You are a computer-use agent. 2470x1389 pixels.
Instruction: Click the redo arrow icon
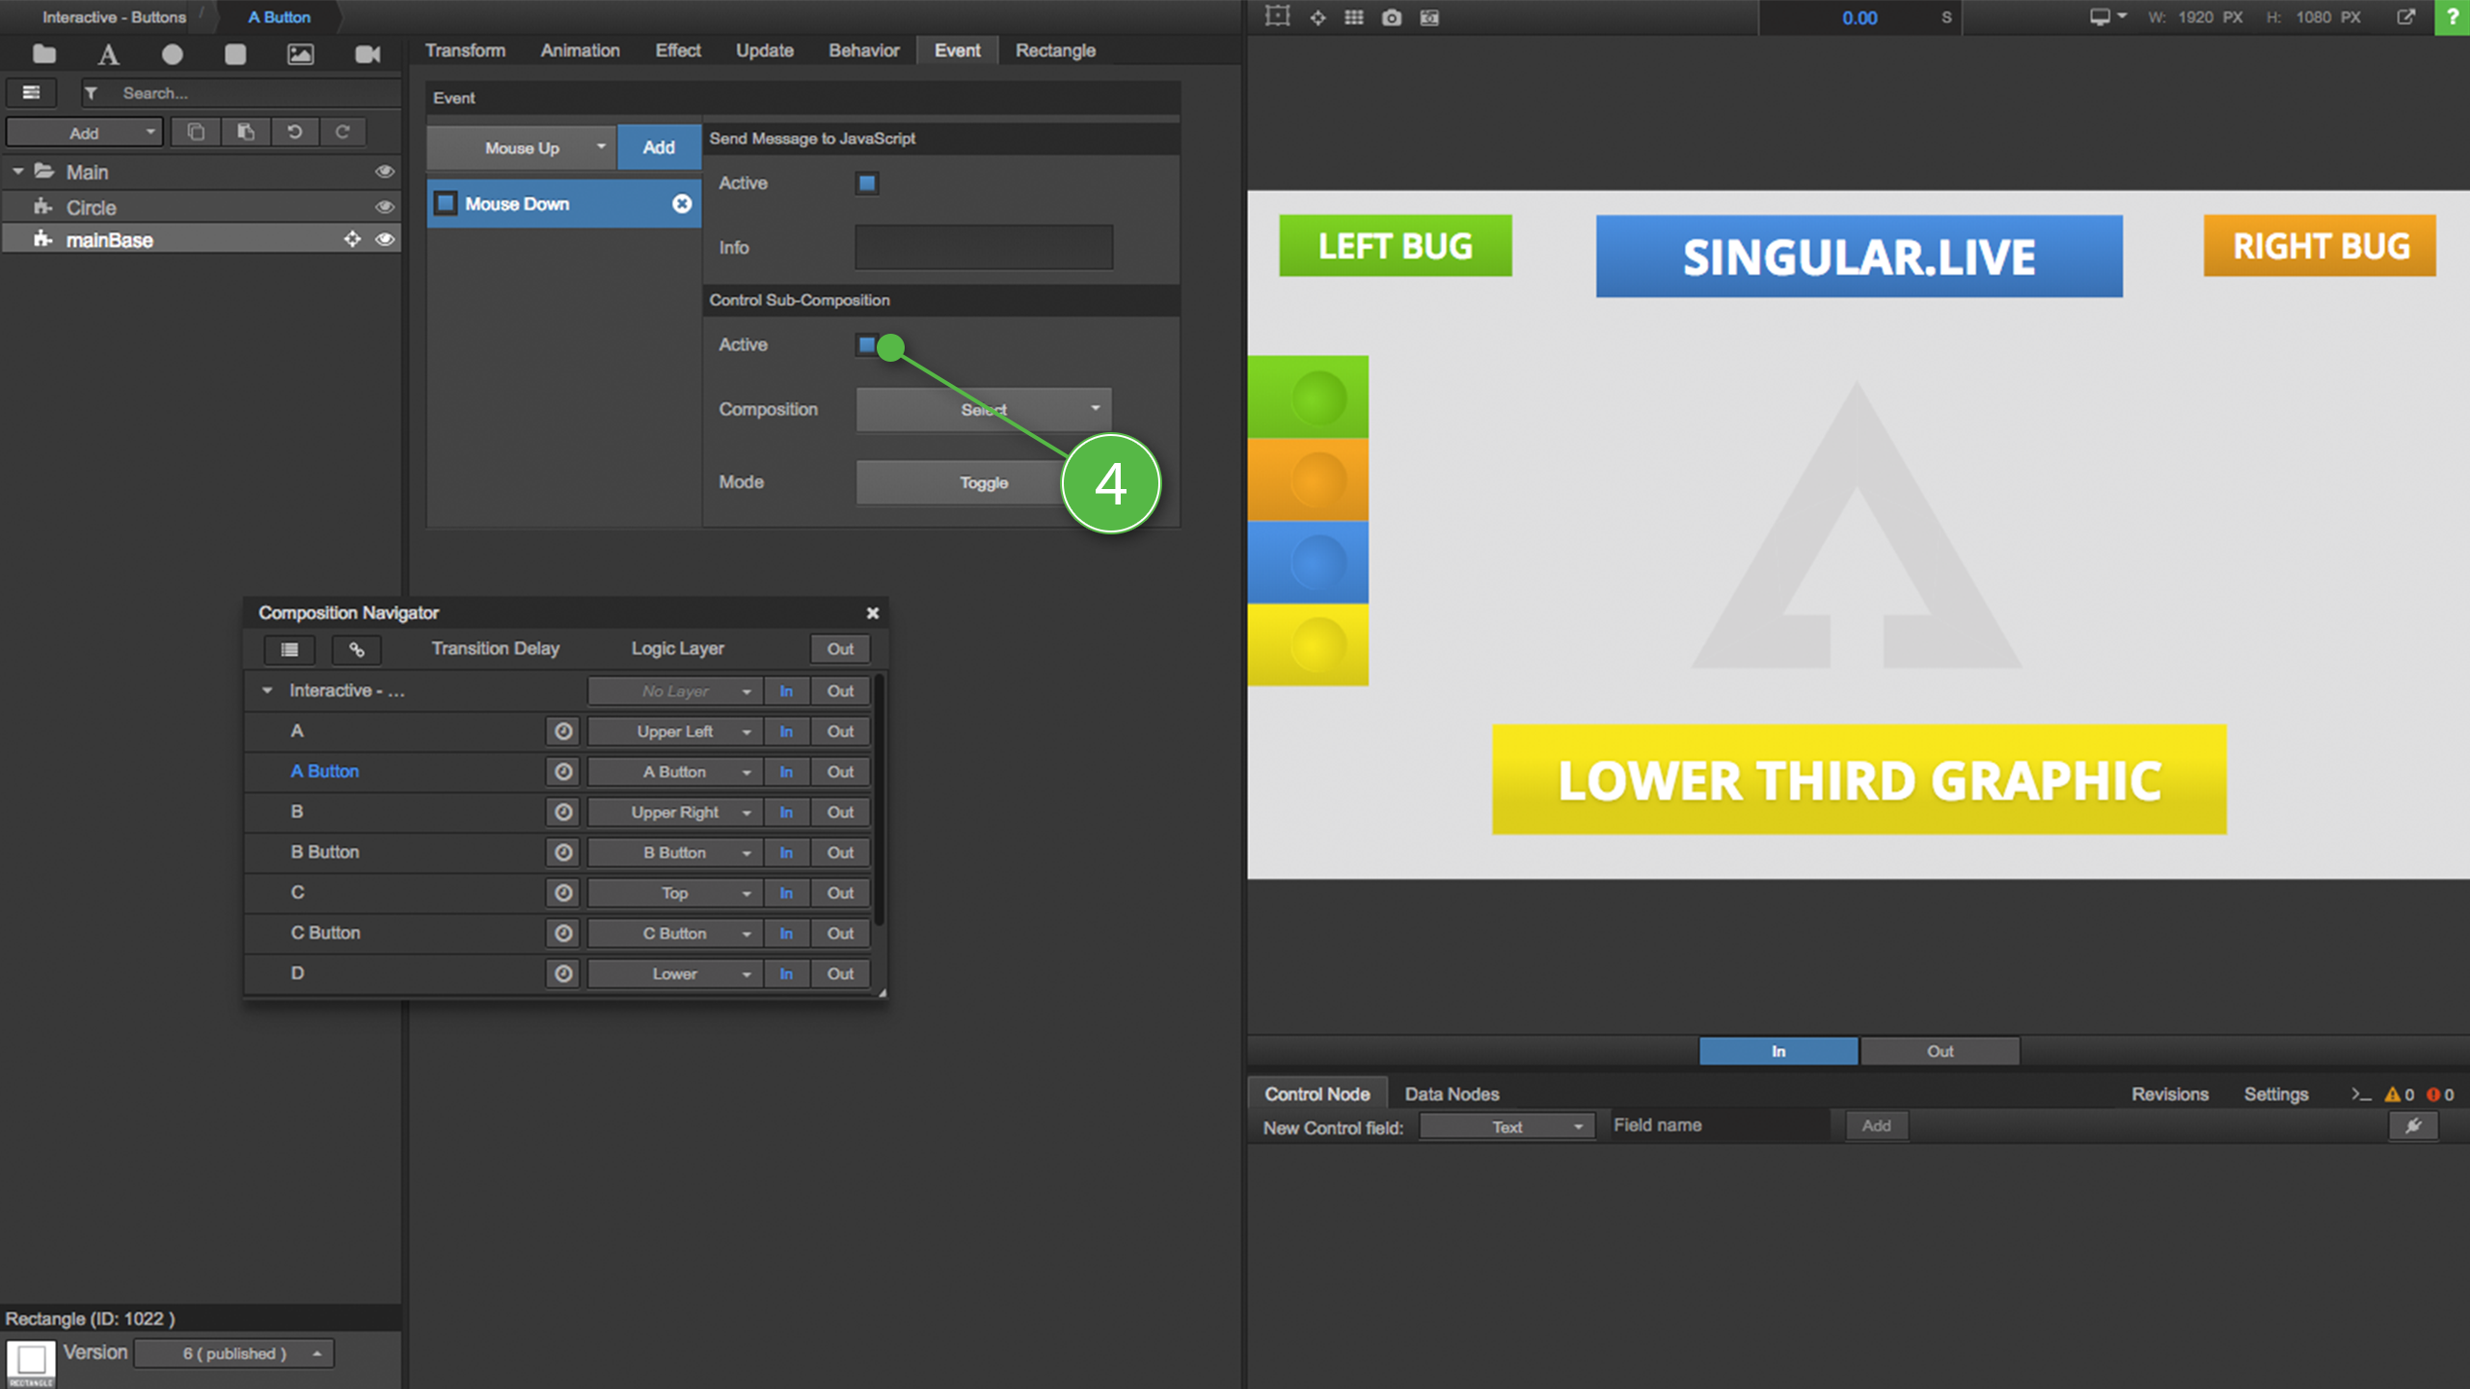pyautogui.click(x=342, y=132)
